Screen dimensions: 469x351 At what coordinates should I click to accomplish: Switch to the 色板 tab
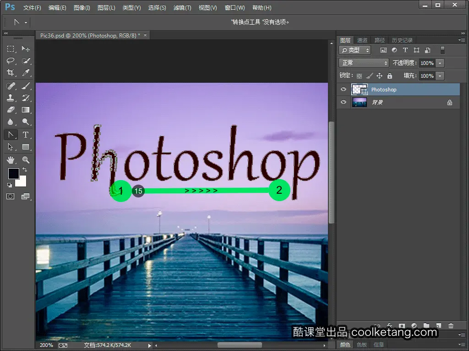(x=362, y=345)
